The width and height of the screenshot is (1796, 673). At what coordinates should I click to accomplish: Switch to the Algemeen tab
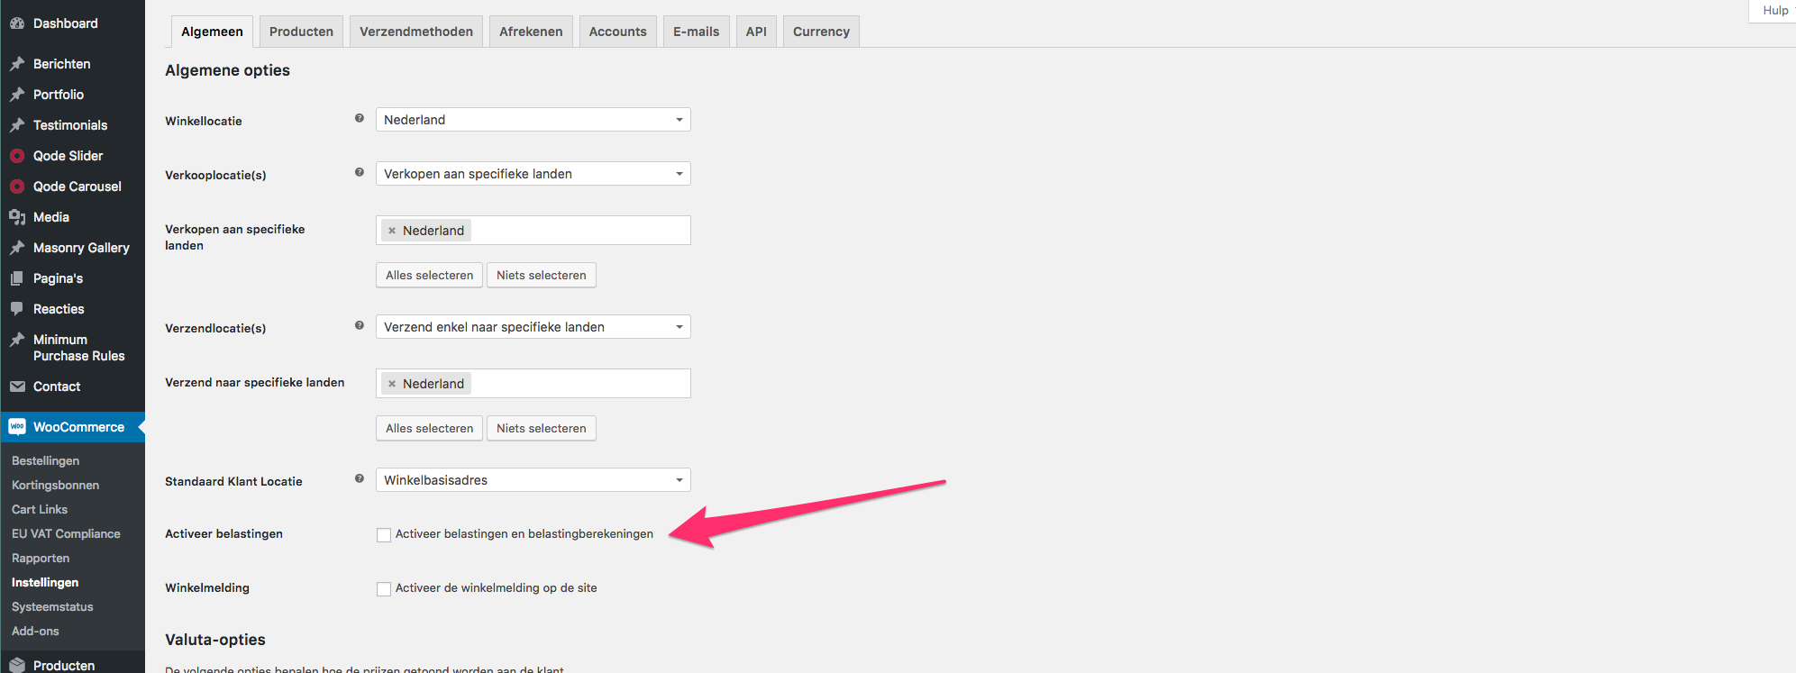(x=212, y=32)
